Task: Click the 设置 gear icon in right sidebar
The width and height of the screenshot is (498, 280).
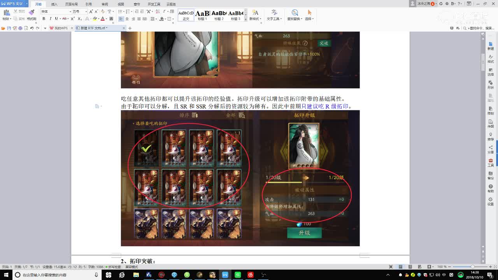Action: (x=491, y=201)
